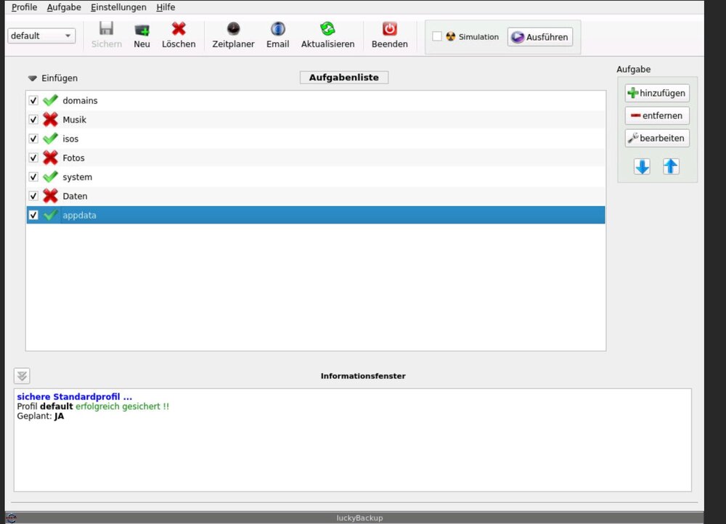Image resolution: width=726 pixels, height=524 pixels.
Task: Refresh with Aktualisieren icon
Action: coord(327,29)
